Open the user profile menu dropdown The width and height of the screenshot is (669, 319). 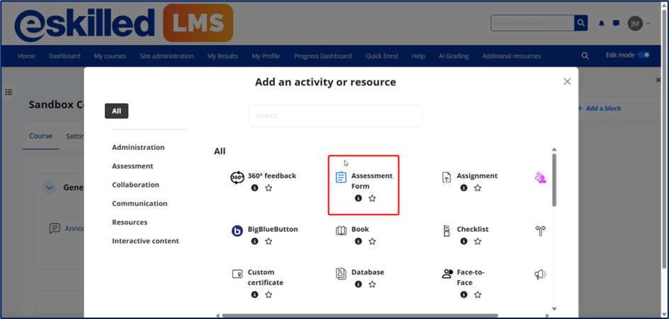[639, 23]
